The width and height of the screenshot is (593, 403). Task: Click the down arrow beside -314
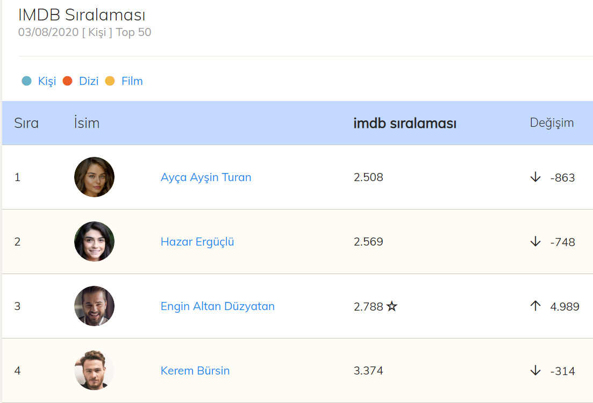pyautogui.click(x=535, y=371)
